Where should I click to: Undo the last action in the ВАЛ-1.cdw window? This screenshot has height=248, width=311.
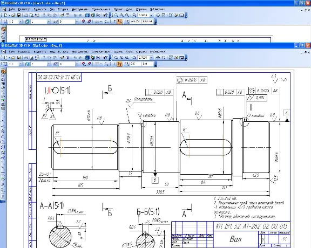click(75, 58)
